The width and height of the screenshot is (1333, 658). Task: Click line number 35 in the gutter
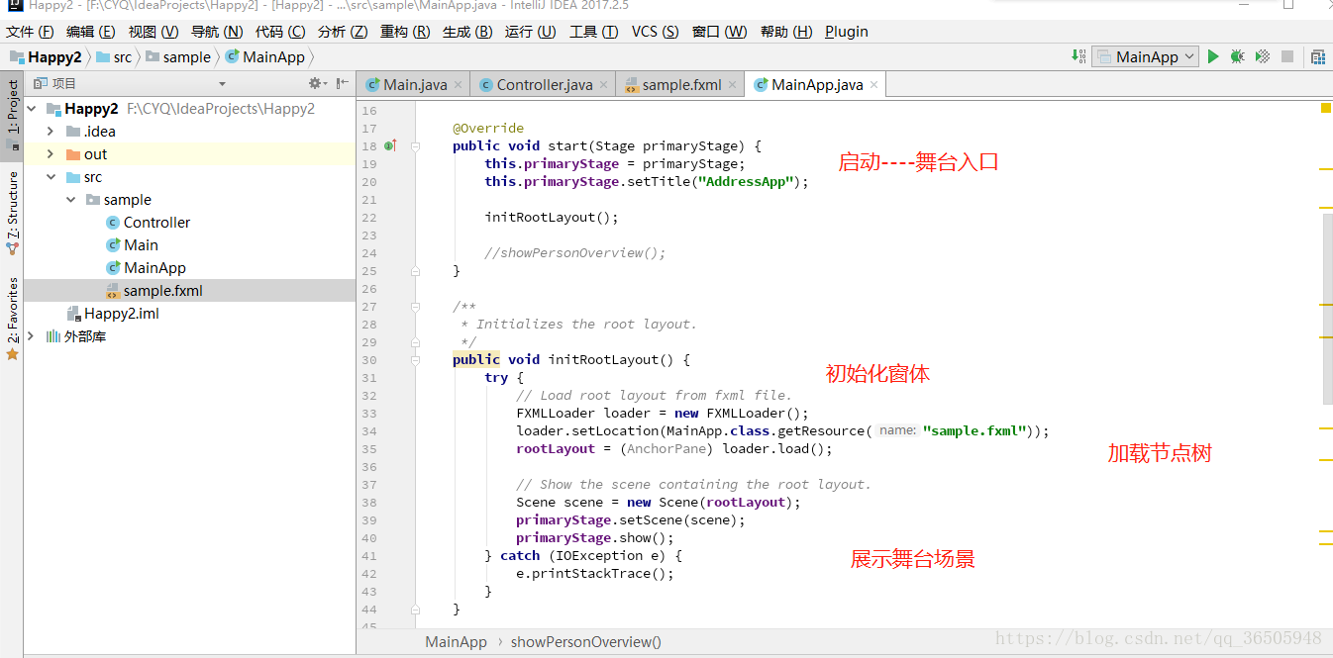coord(369,448)
